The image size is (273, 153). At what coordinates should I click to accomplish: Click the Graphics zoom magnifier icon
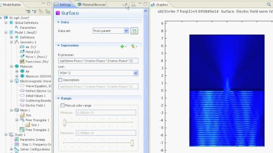pos(269,5)
